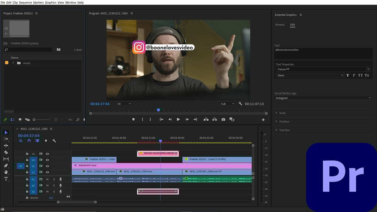This screenshot has width=377, height=212.
Task: Toggle V3 track visibility eye
Action: (x=47, y=160)
